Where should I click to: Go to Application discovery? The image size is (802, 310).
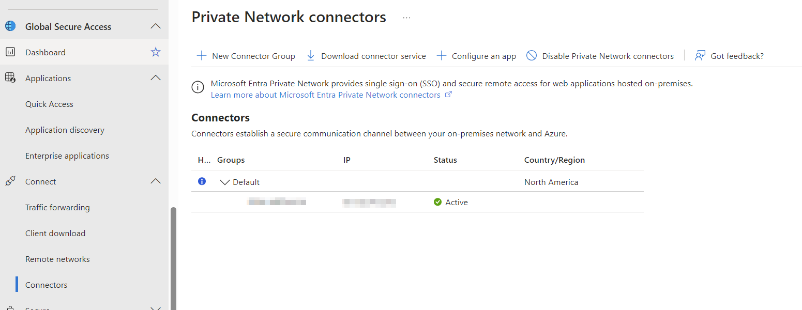coord(65,130)
